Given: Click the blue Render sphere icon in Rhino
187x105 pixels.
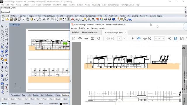Looking at the screenshot, I should (x=114, y=19).
